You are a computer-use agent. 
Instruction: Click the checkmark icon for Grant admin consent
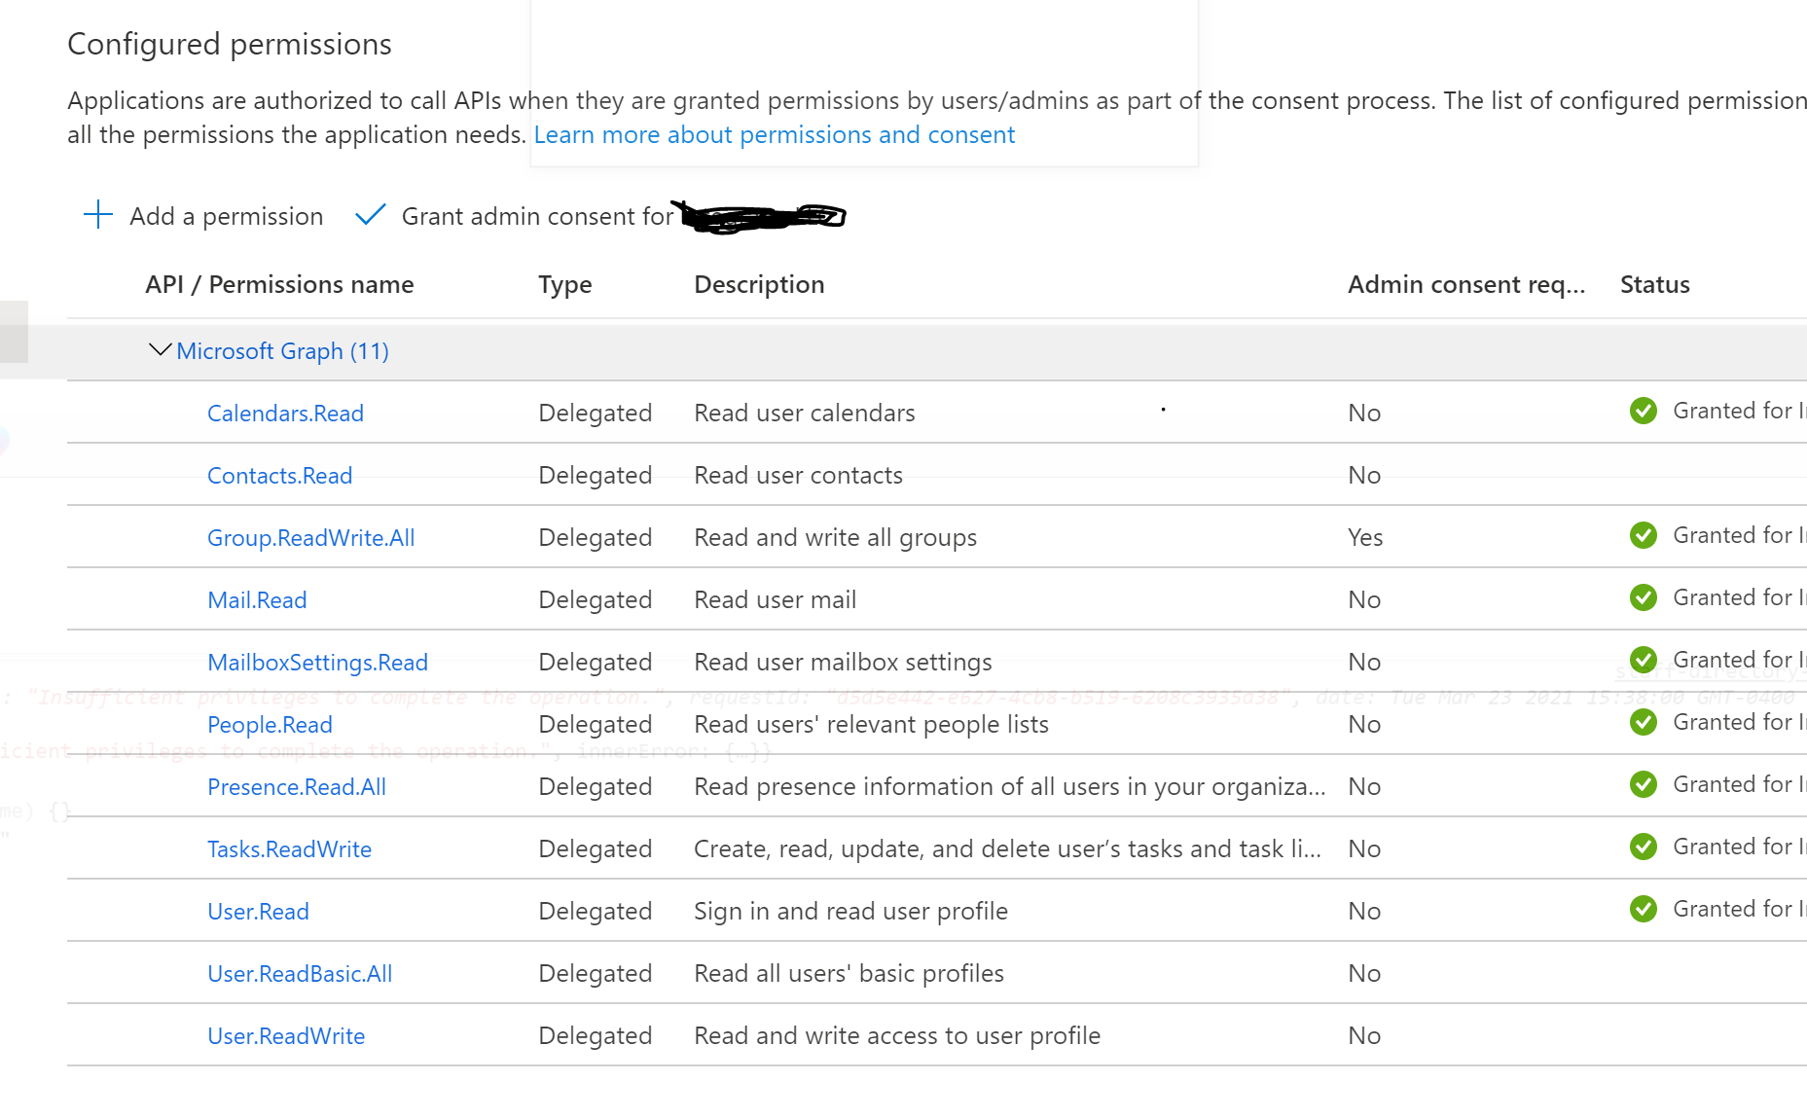pyautogui.click(x=371, y=215)
